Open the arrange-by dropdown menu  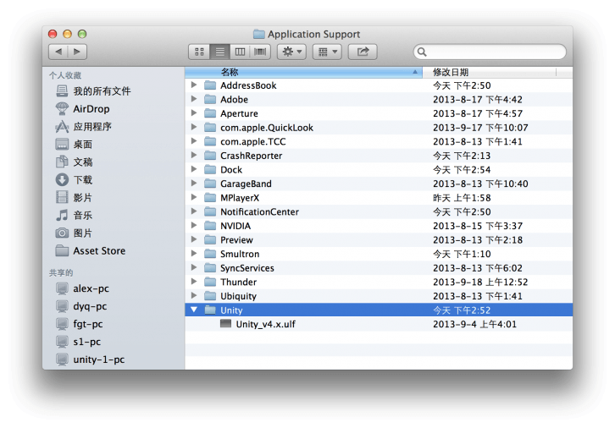(x=327, y=52)
